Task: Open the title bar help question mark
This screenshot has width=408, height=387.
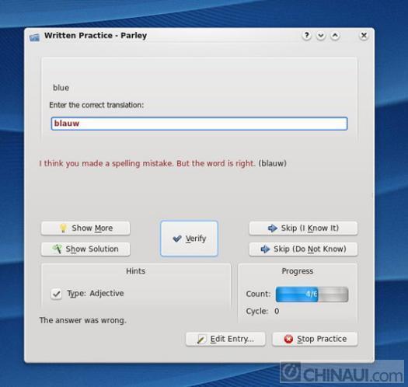Action: (x=307, y=36)
